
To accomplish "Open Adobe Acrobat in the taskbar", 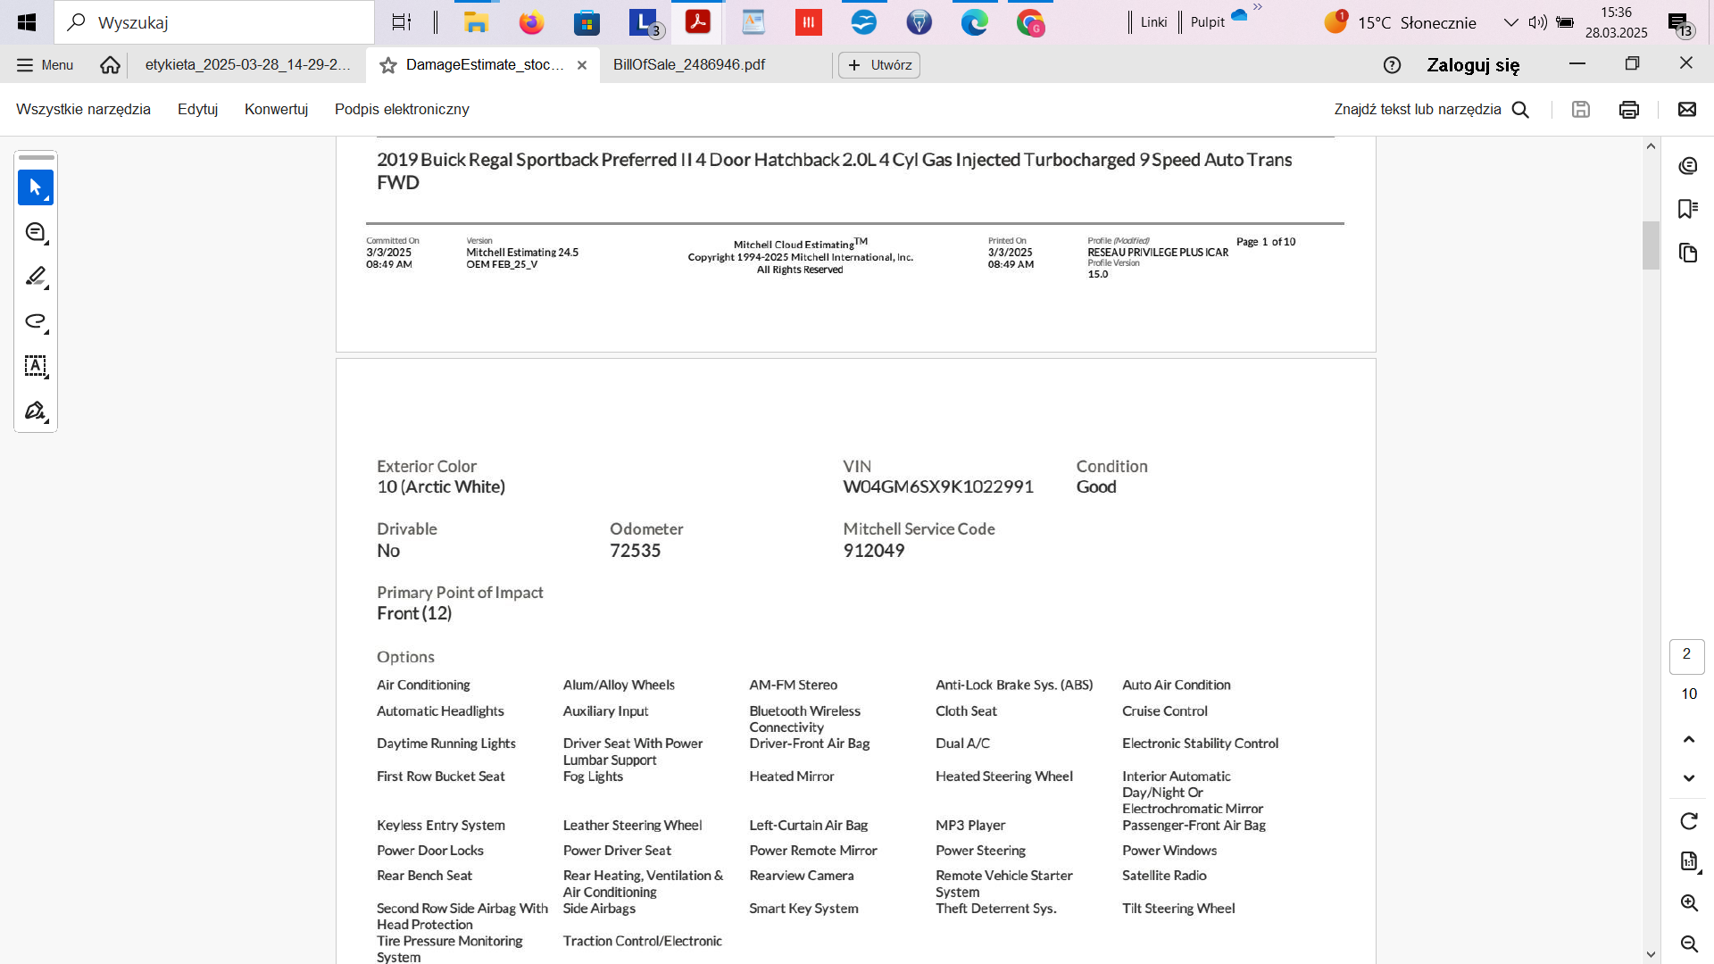I will click(x=697, y=22).
